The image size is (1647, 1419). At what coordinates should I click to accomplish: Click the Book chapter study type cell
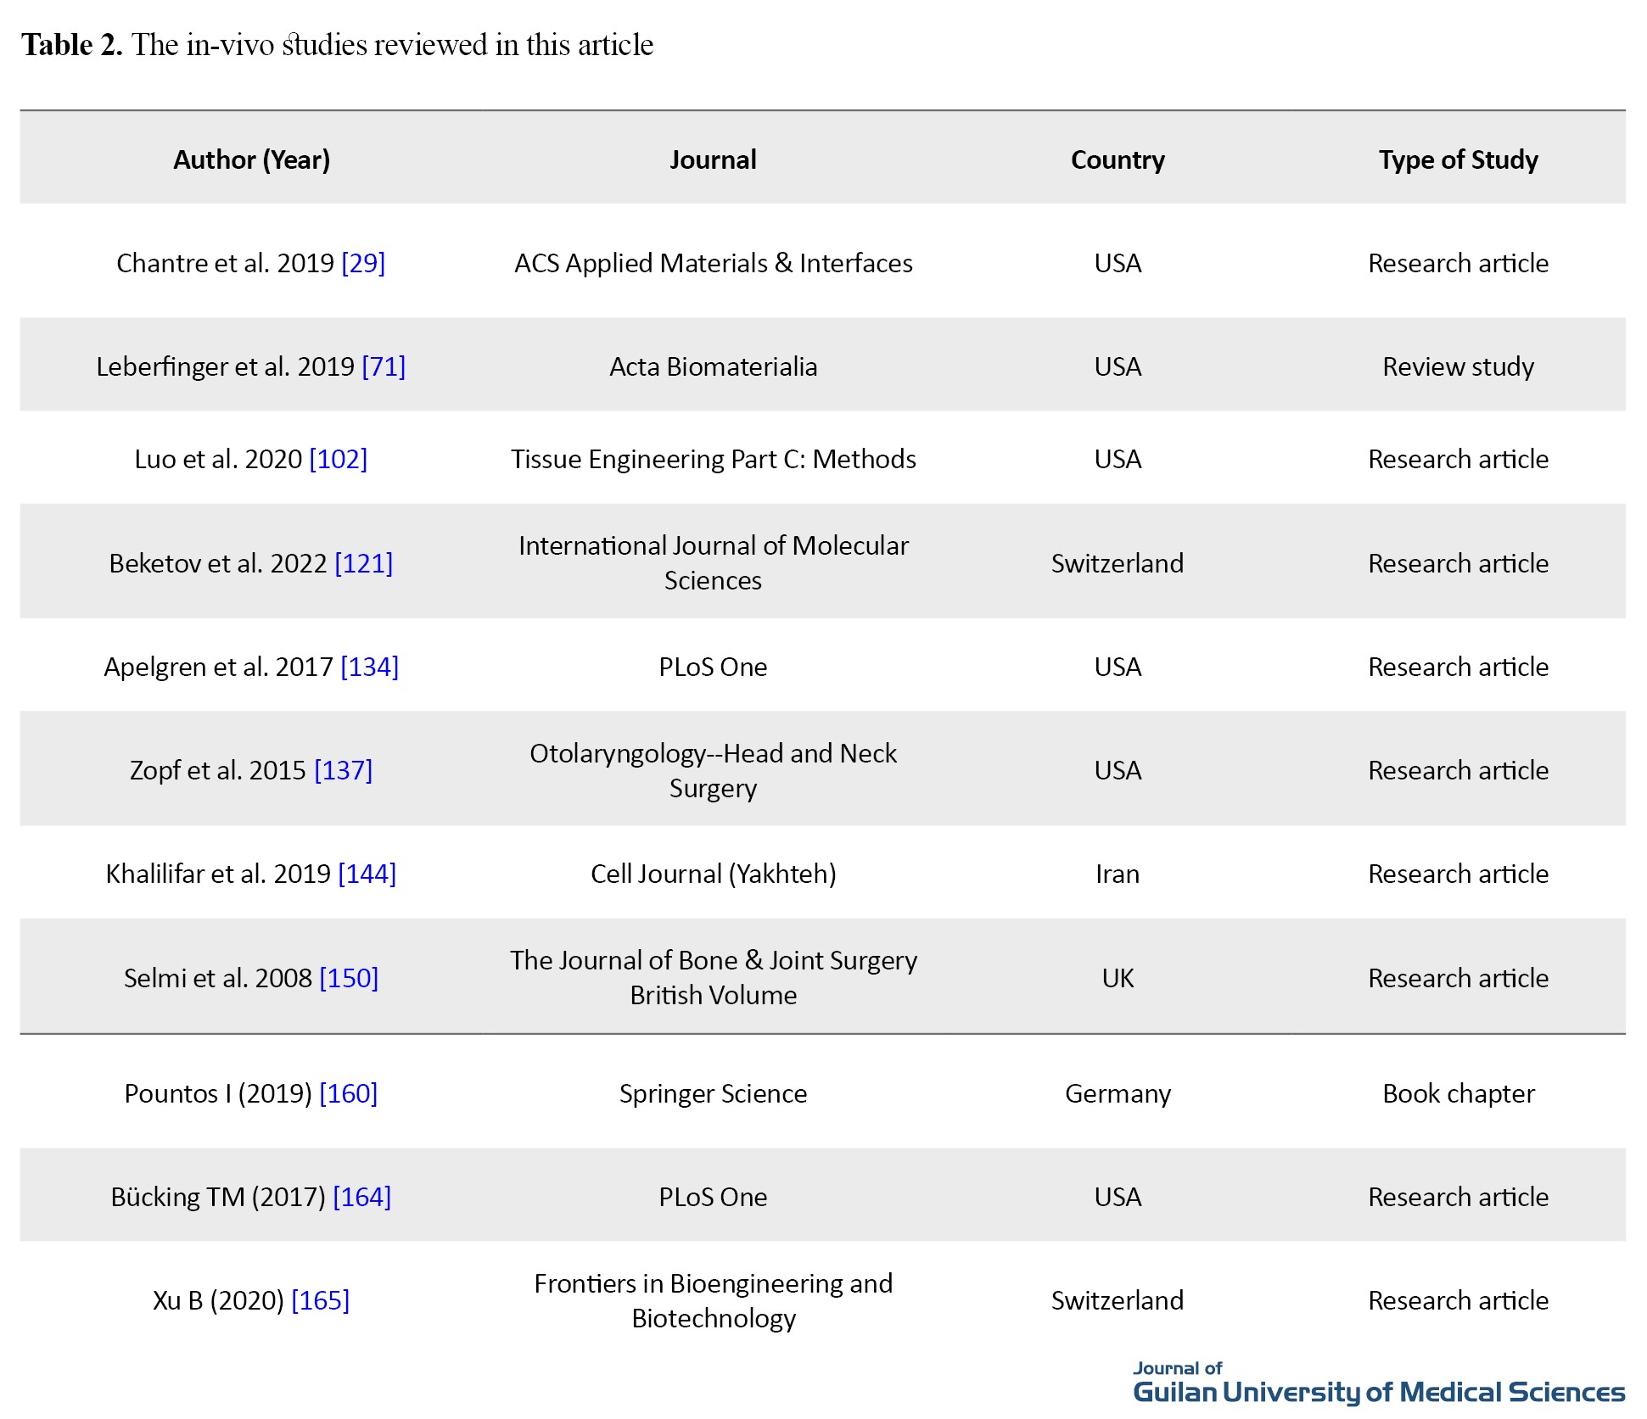[x=1458, y=1093]
